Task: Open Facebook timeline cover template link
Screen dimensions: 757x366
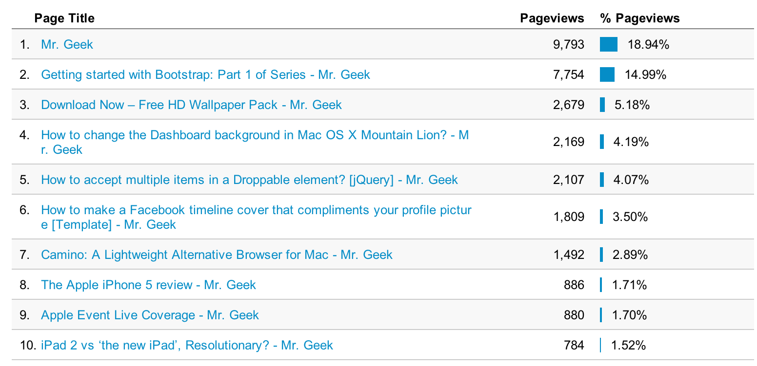Action: [x=256, y=217]
